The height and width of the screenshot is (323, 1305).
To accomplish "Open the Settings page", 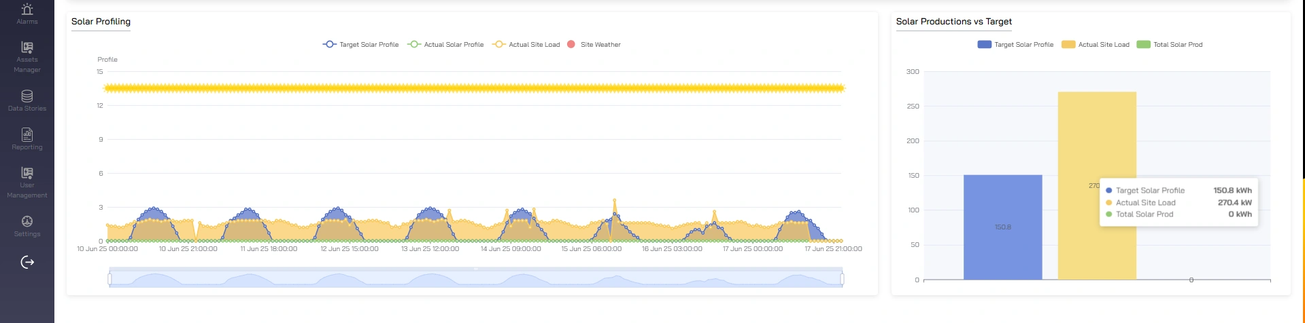I will pyautogui.click(x=27, y=225).
